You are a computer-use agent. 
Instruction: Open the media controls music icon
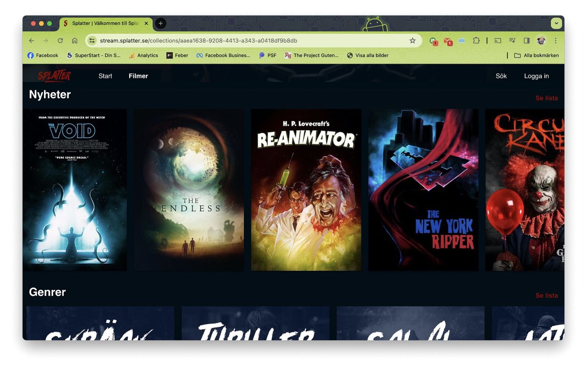512,40
